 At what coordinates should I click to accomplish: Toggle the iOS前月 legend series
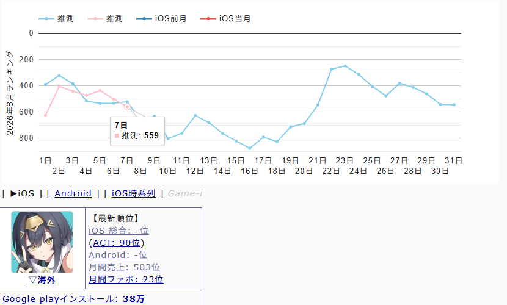162,19
